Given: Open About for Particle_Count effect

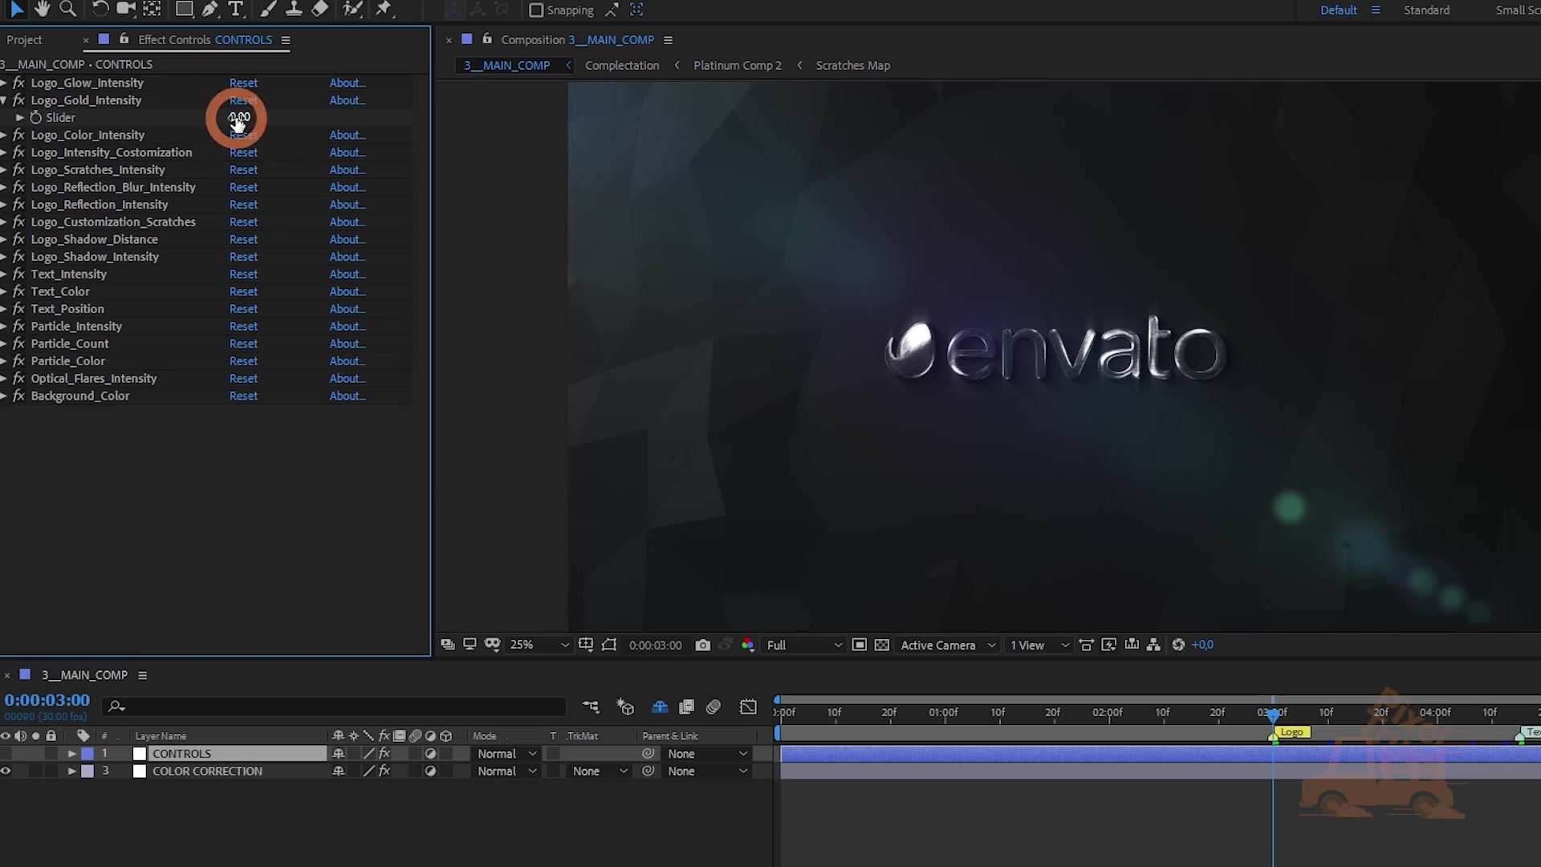Looking at the screenshot, I should [347, 344].
